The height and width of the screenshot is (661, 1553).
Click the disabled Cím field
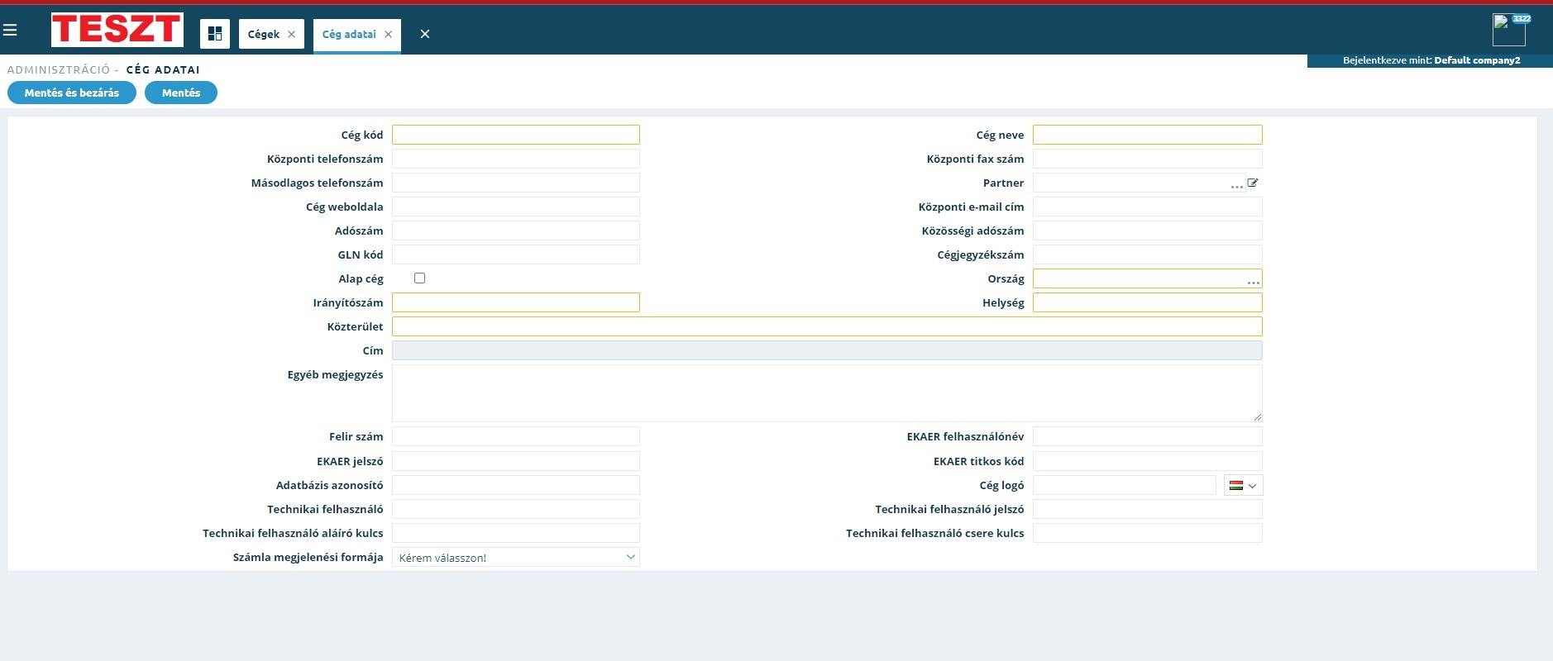(827, 350)
